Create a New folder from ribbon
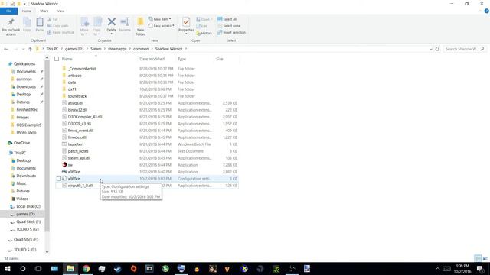 [x=141, y=27]
